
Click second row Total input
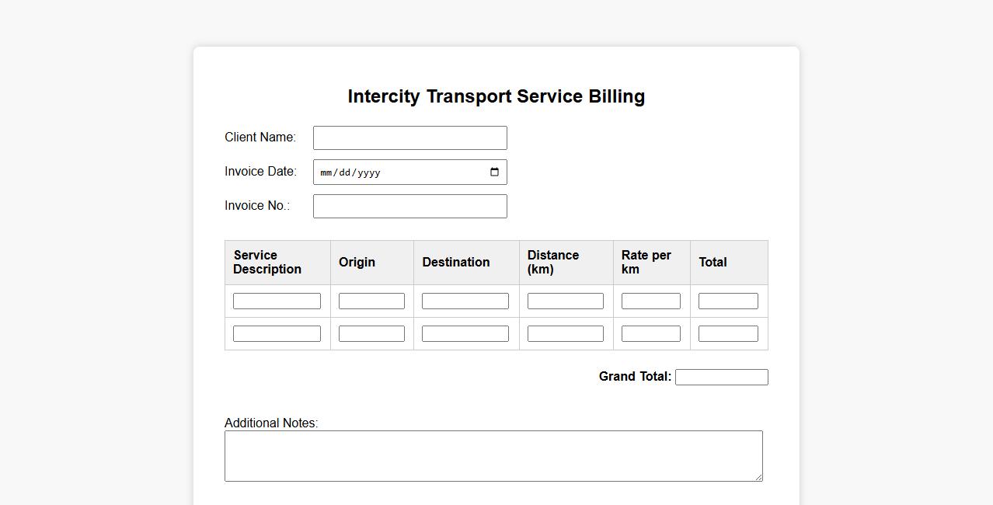tap(728, 334)
